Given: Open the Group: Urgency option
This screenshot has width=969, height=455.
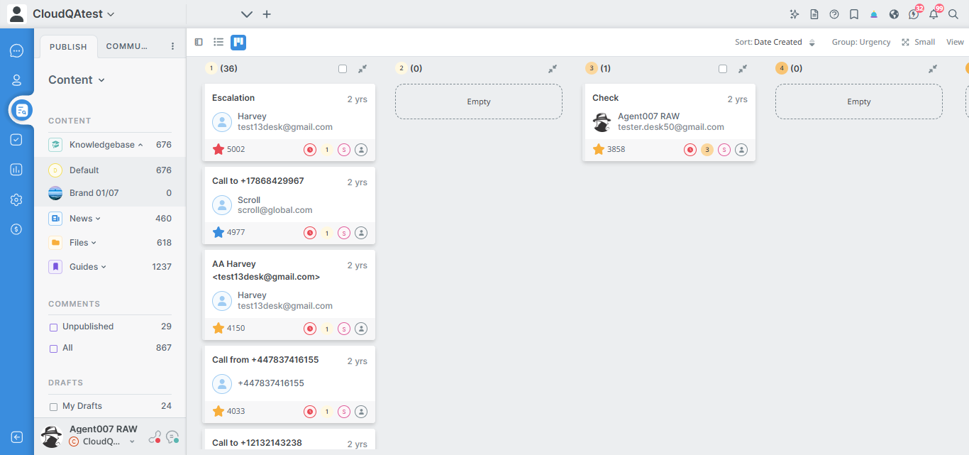Looking at the screenshot, I should pyautogui.click(x=861, y=43).
